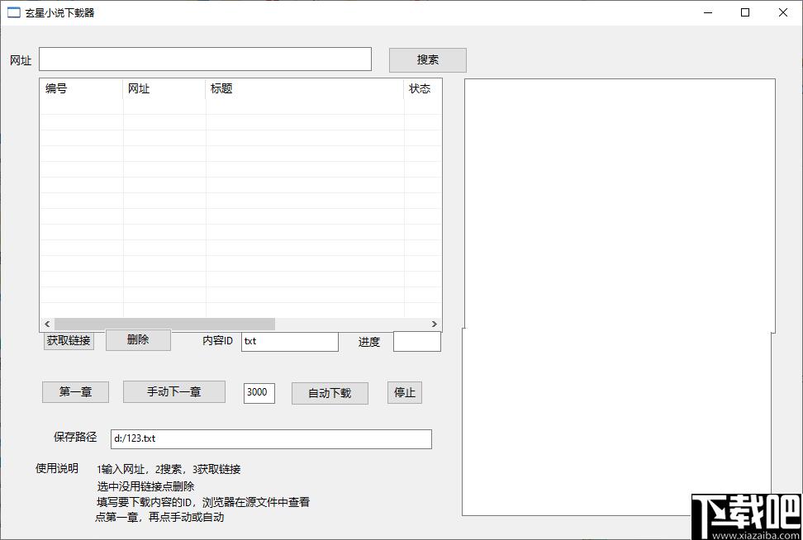Image resolution: width=803 pixels, height=540 pixels.
Task: Click text '填写要下载内容的ID，浏览器在源文件中查看'
Action: point(203,502)
